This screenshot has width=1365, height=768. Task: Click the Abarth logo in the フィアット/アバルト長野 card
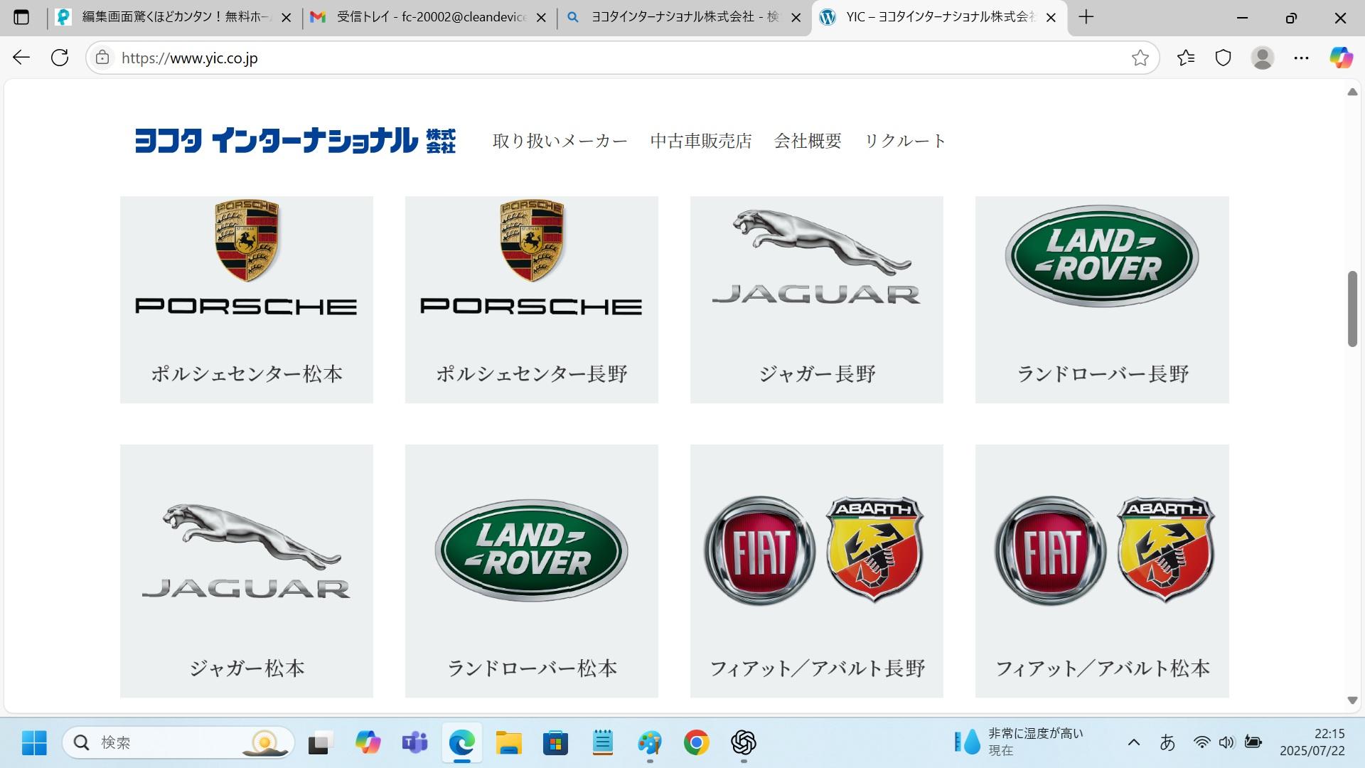874,549
